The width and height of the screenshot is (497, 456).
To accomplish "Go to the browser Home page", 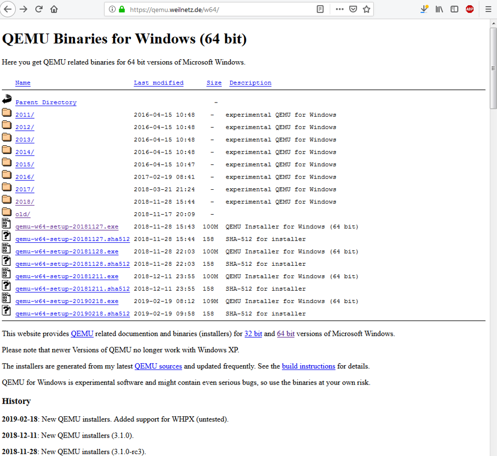I will (x=54, y=9).
